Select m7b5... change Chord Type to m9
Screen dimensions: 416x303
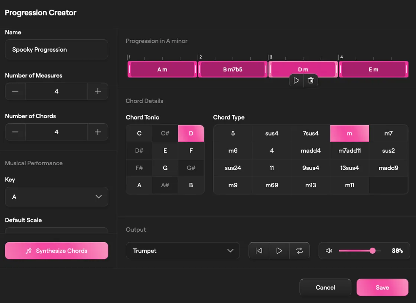pyautogui.click(x=233, y=185)
